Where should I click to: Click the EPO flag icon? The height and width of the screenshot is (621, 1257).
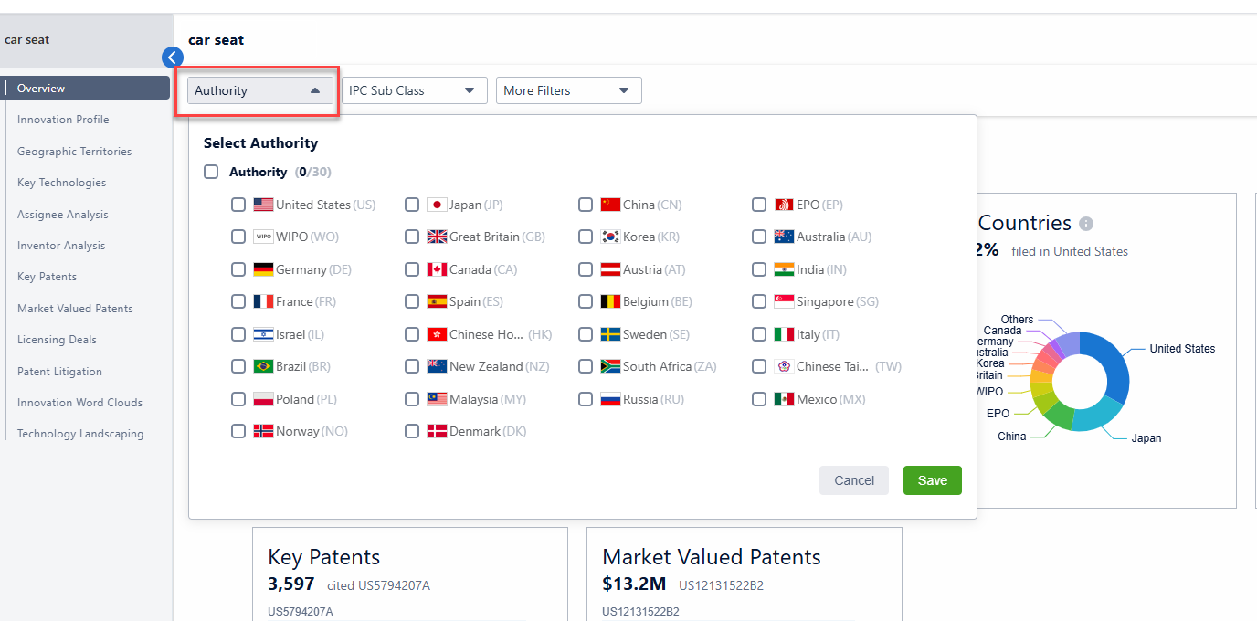(784, 205)
